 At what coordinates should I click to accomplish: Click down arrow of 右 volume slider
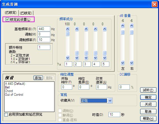(132, 63)
